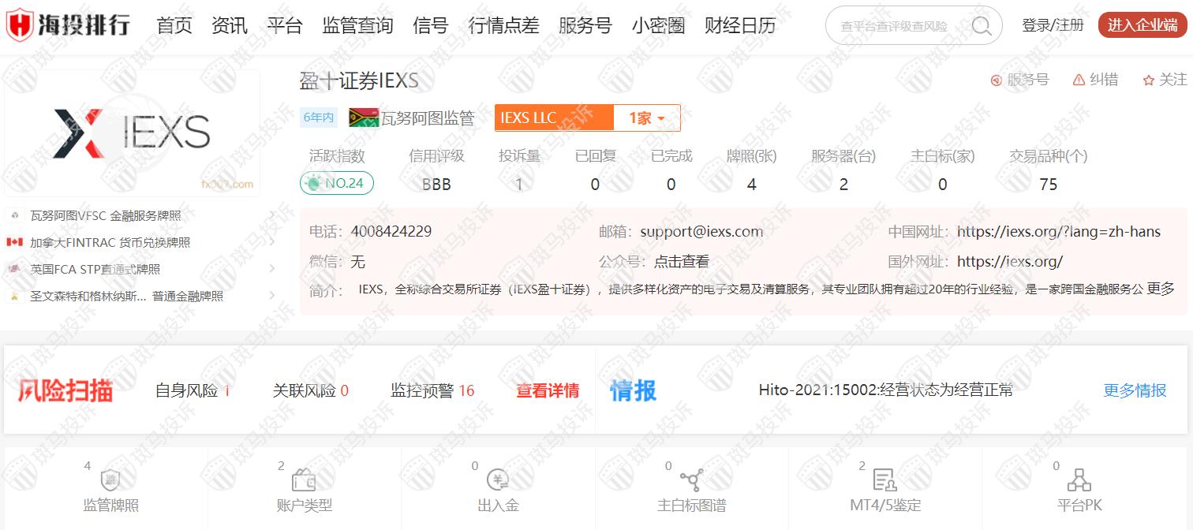
Task: Click the 出入金 currency icon
Action: [498, 480]
